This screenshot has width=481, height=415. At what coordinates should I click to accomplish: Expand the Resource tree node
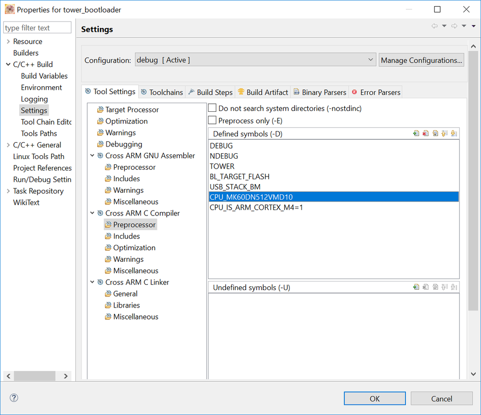click(x=8, y=41)
